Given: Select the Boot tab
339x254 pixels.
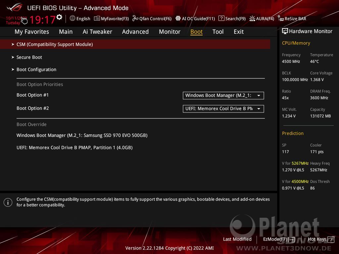Looking at the screenshot, I should (x=197, y=32).
